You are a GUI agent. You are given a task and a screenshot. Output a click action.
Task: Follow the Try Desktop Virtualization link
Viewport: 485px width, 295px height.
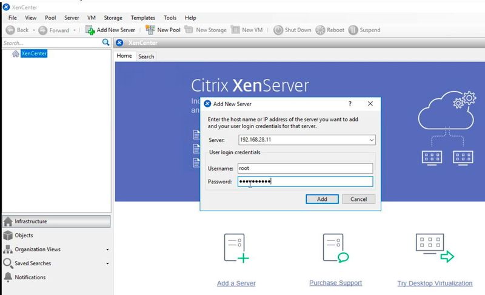coord(435,283)
